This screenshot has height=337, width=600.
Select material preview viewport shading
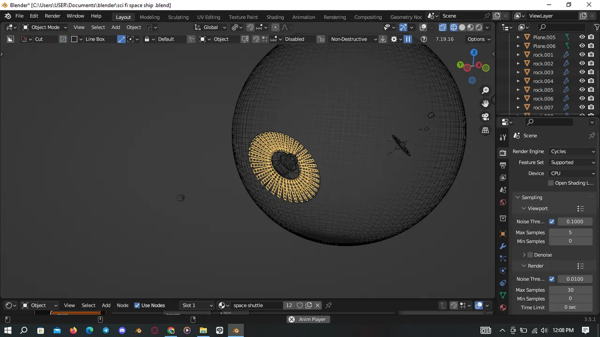[470, 27]
